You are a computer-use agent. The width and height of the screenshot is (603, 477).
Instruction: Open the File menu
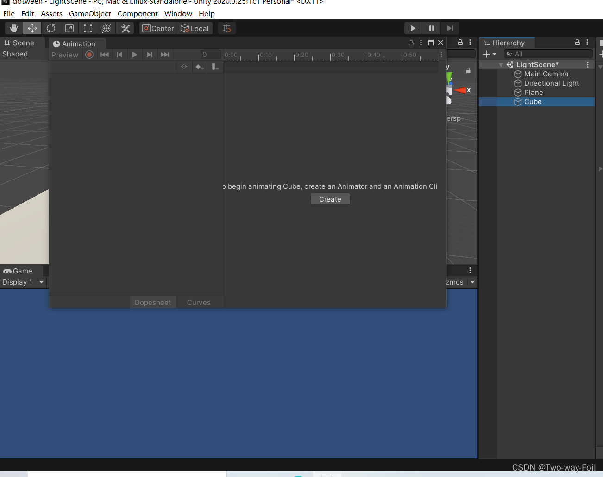[9, 14]
